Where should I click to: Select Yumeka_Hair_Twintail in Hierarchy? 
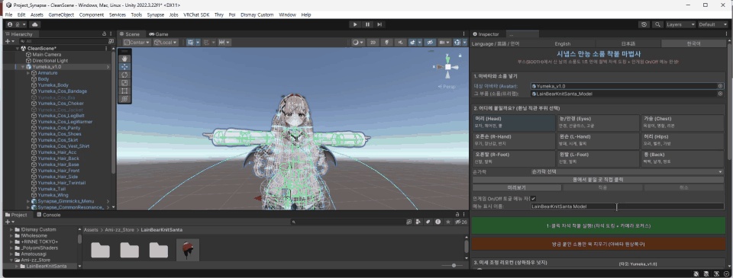(x=62, y=183)
